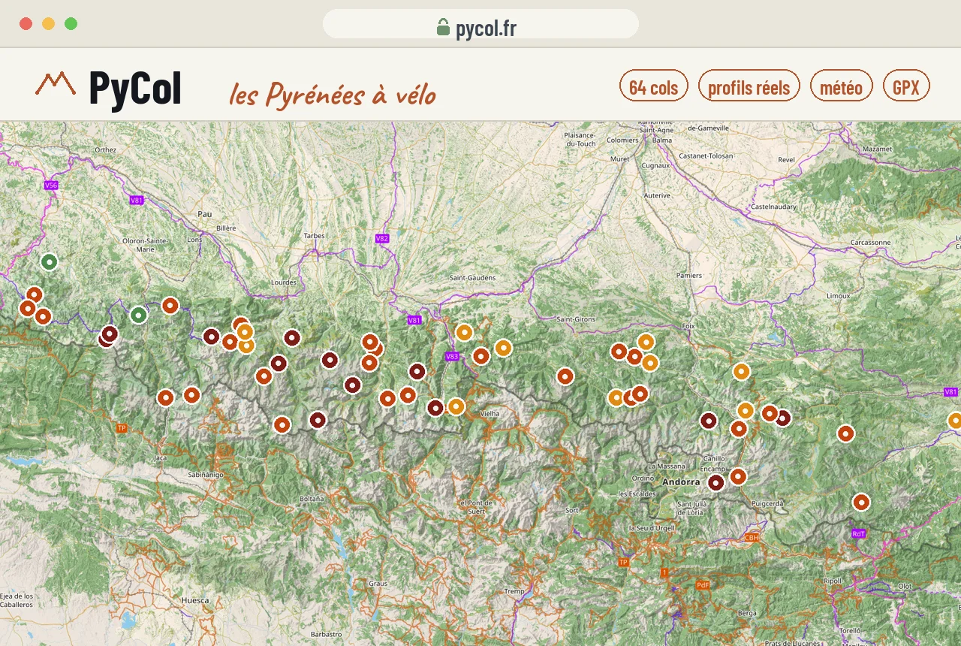This screenshot has width=961, height=646.
Task: Click the 'les Pyrénées à vélo' tagline
Action: coord(333,95)
